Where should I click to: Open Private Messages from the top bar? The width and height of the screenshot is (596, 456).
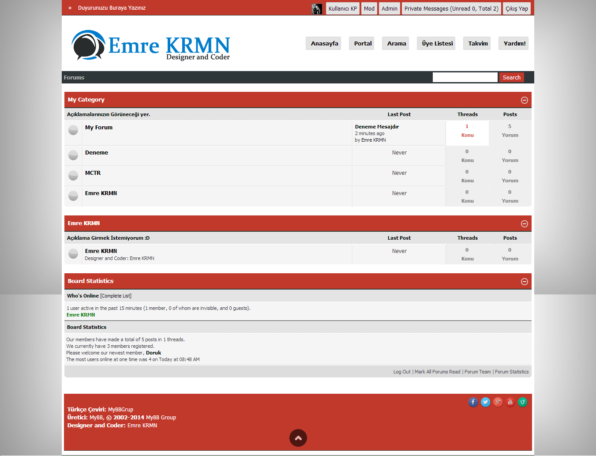tap(451, 8)
